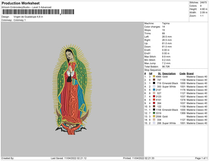Click the 'St.' column header
The height and width of the screenshot is (161, 209).
coord(160,74)
